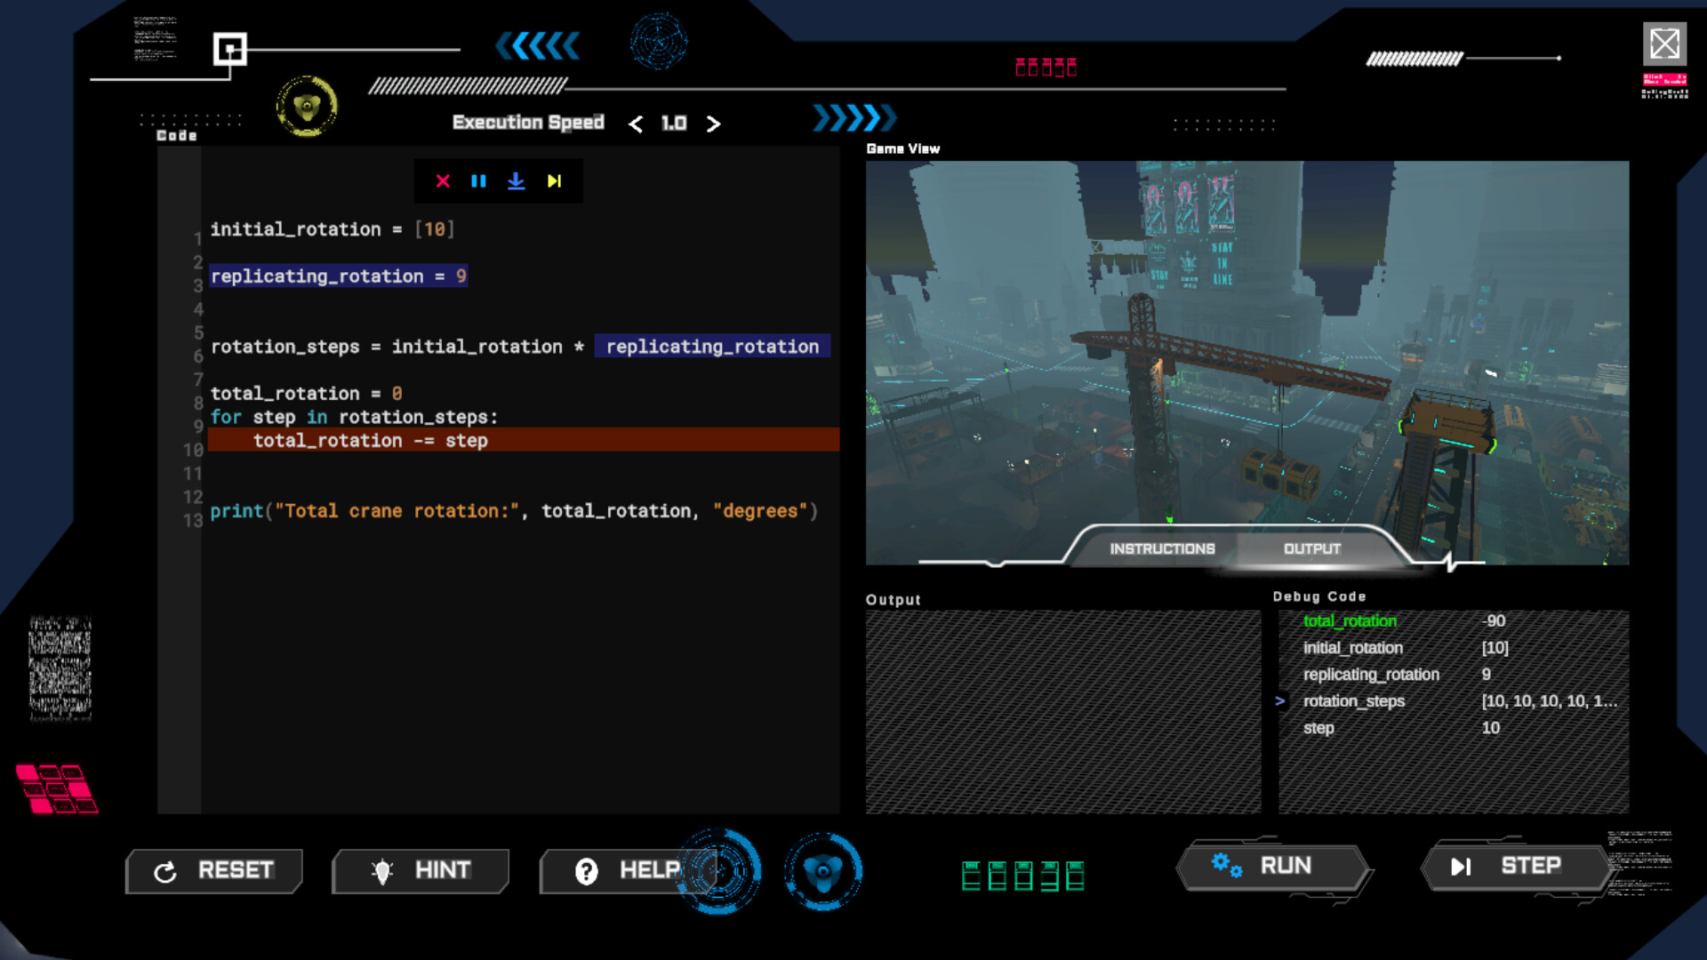Click the question mark icon on Help
Screen dimensions: 1707x960
585,871
